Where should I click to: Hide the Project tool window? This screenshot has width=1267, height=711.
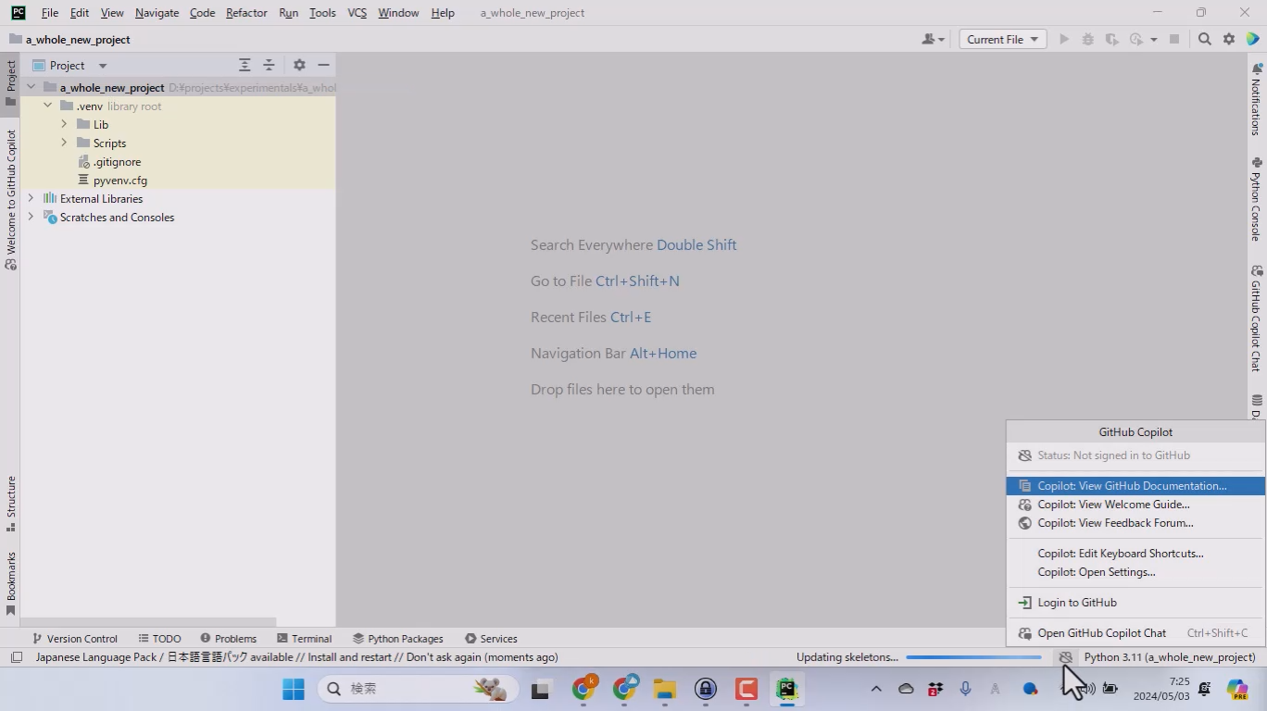coord(323,65)
